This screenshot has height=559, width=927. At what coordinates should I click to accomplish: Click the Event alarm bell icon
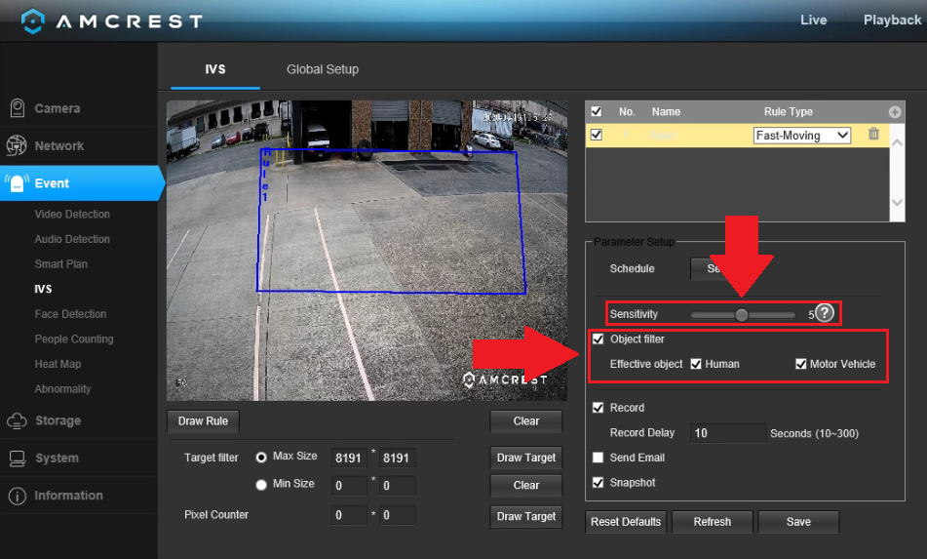18,182
